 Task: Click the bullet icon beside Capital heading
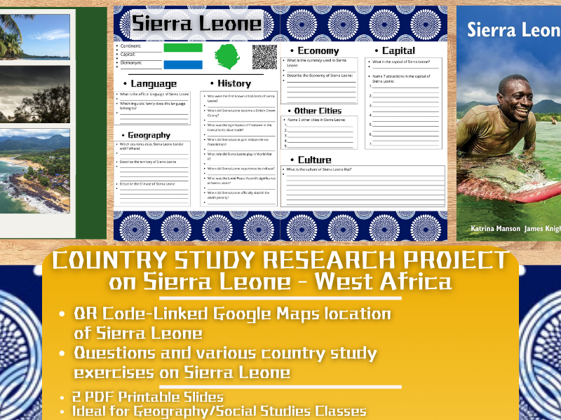coord(377,51)
